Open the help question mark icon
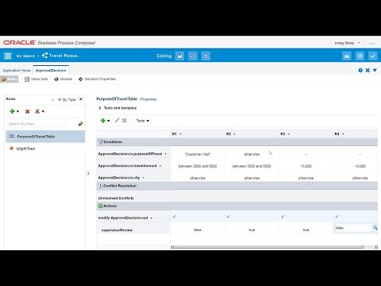The height and width of the screenshot is (286, 381). (x=360, y=70)
